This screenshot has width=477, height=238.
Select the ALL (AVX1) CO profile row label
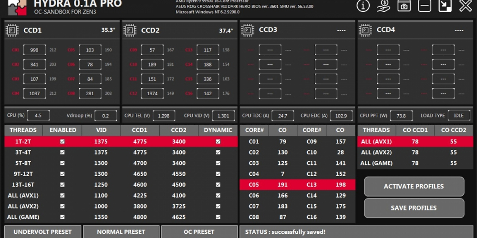(376, 141)
